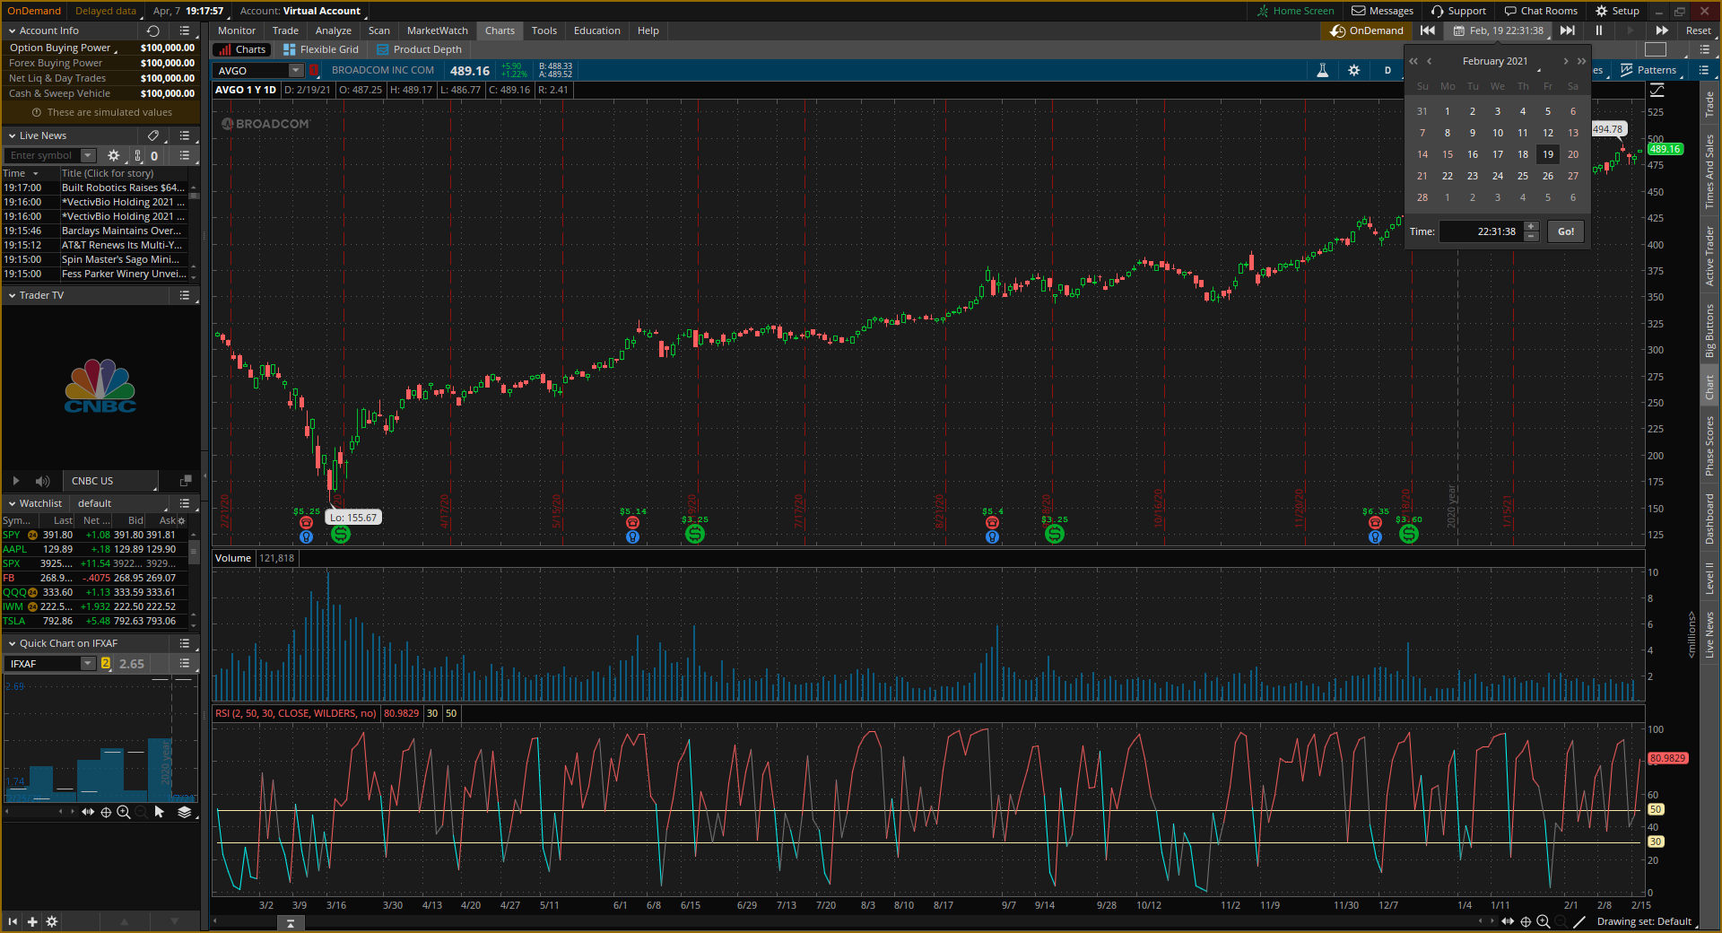Toggle the red symbol link next to AVGO
This screenshot has height=933, width=1722.
click(x=314, y=70)
